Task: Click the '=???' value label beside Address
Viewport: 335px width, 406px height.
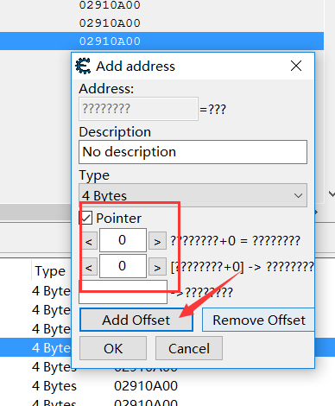Action: 213,110
